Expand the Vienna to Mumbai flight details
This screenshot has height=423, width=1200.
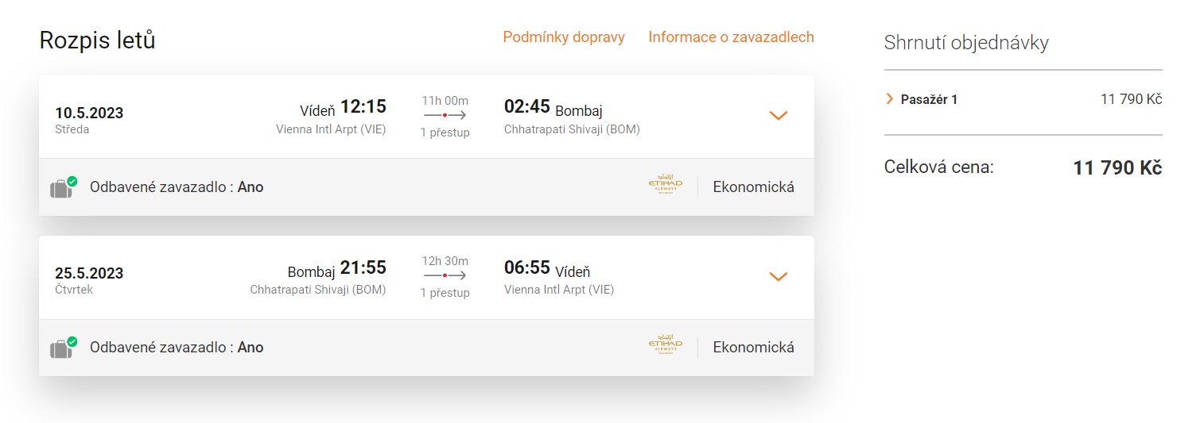pyautogui.click(x=778, y=116)
